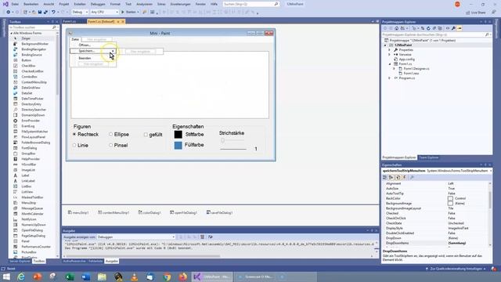
Task: Select the Rechteck radio button
Action: coord(85,134)
